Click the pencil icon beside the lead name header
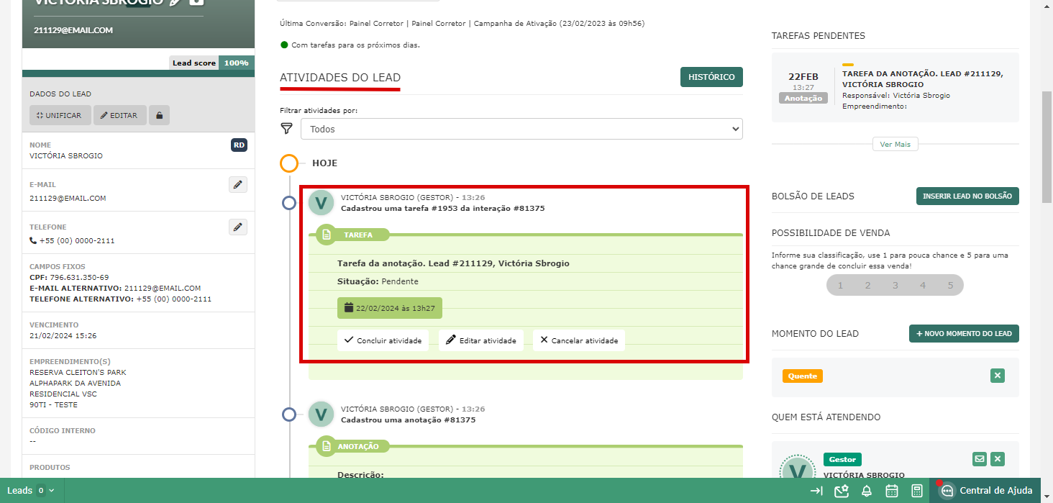This screenshot has width=1053, height=503. tap(173, 2)
